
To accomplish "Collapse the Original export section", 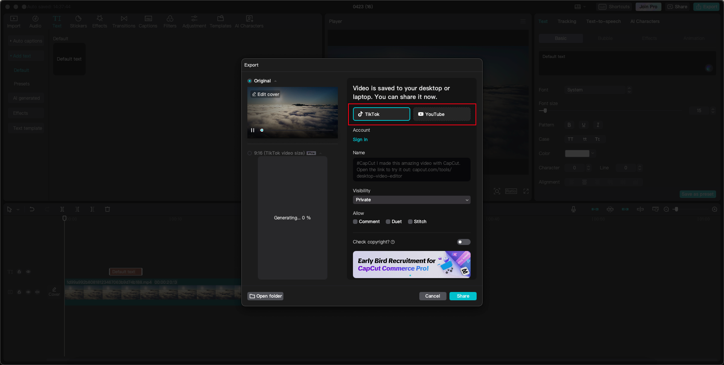I will tap(275, 81).
